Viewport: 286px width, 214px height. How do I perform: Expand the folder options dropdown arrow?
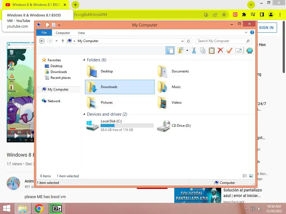[x=187, y=50]
